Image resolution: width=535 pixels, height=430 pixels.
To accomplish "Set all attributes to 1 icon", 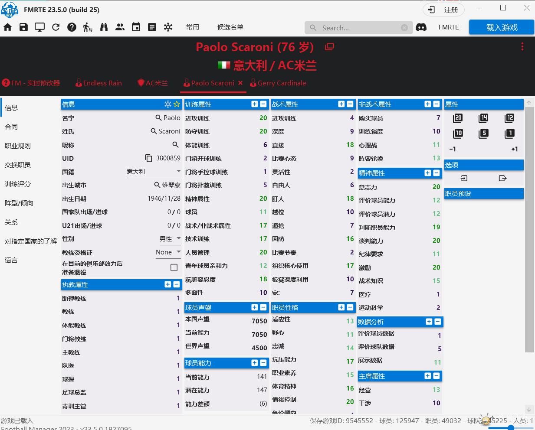I will point(509,134).
